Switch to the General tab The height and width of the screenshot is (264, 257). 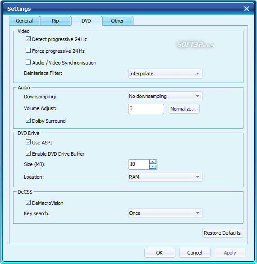pyautogui.click(x=24, y=21)
